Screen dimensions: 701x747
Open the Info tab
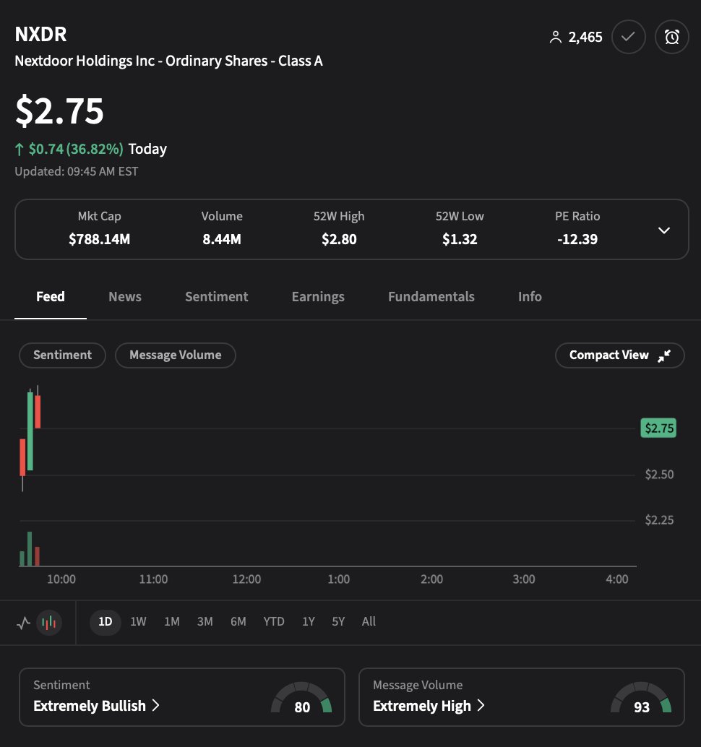(x=530, y=296)
